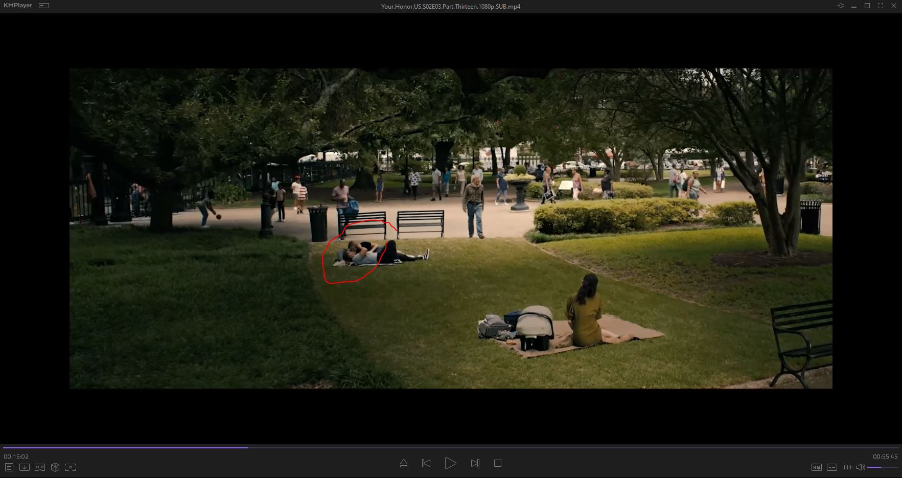The image size is (902, 478).
Task: Stop video playback
Action: click(x=498, y=463)
